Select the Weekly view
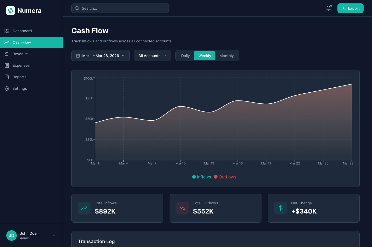The height and width of the screenshot is (247, 372). coord(205,56)
